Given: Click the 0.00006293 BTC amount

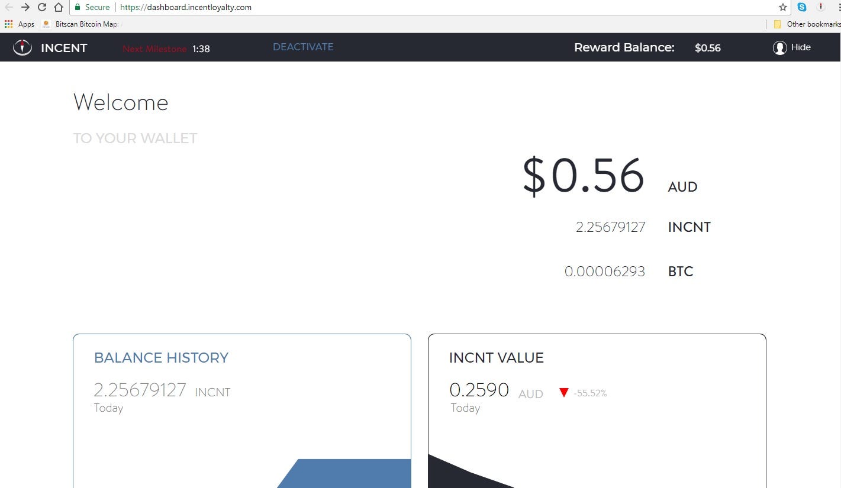Looking at the screenshot, I should coord(605,272).
